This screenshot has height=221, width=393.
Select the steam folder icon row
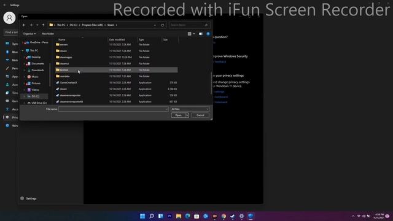(x=117, y=51)
